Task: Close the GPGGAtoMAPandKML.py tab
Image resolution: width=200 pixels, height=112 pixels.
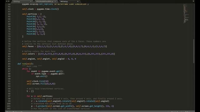Action: 55,2
